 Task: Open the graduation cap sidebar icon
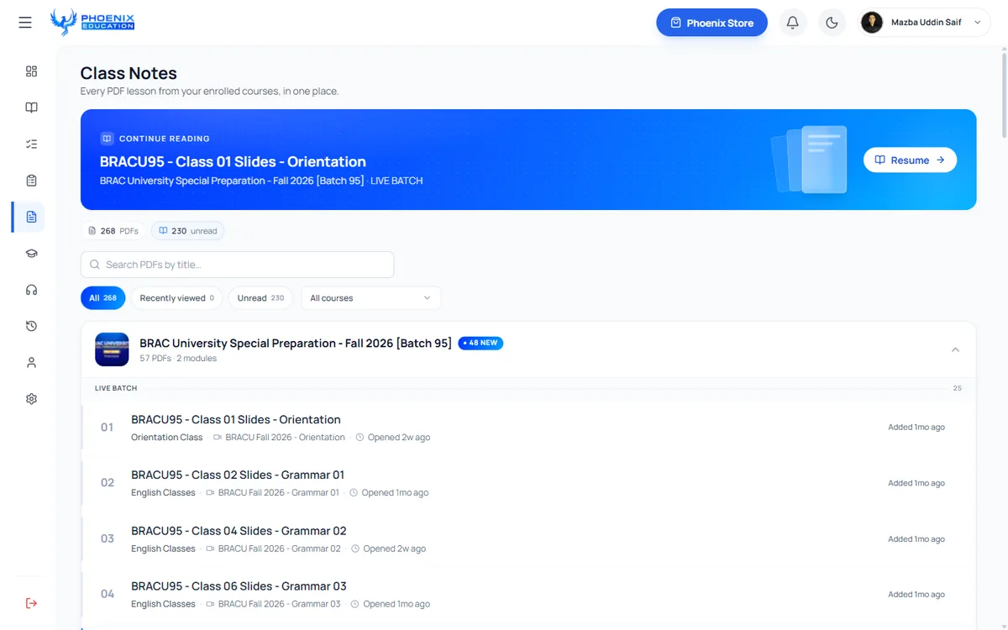pyautogui.click(x=31, y=253)
